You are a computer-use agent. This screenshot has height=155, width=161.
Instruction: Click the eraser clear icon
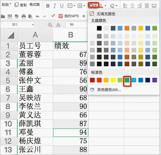tap(112, 6)
